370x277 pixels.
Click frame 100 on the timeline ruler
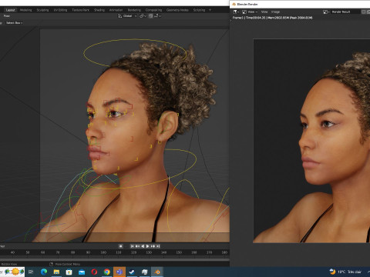click(x=103, y=252)
